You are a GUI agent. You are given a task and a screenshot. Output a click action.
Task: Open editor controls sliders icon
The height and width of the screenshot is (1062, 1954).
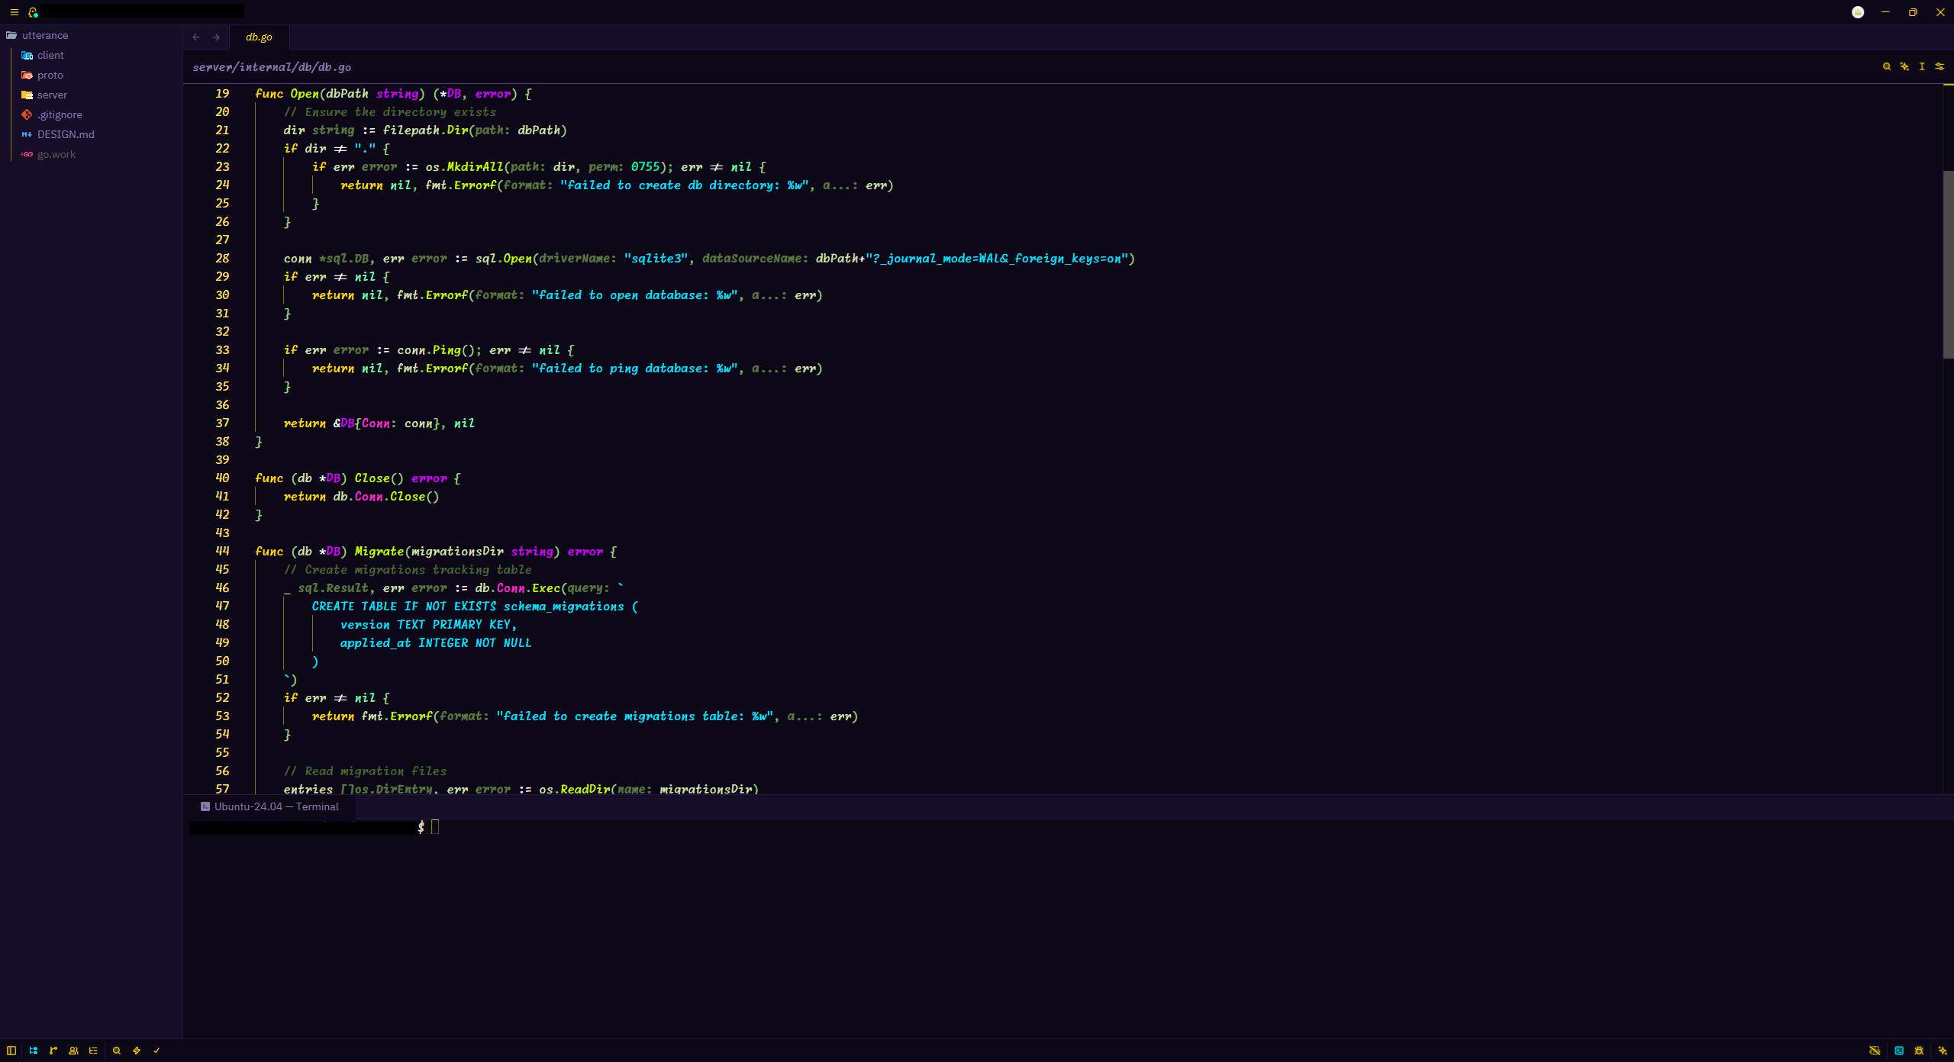click(1939, 66)
